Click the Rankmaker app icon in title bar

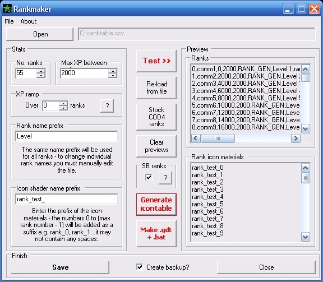7,8
